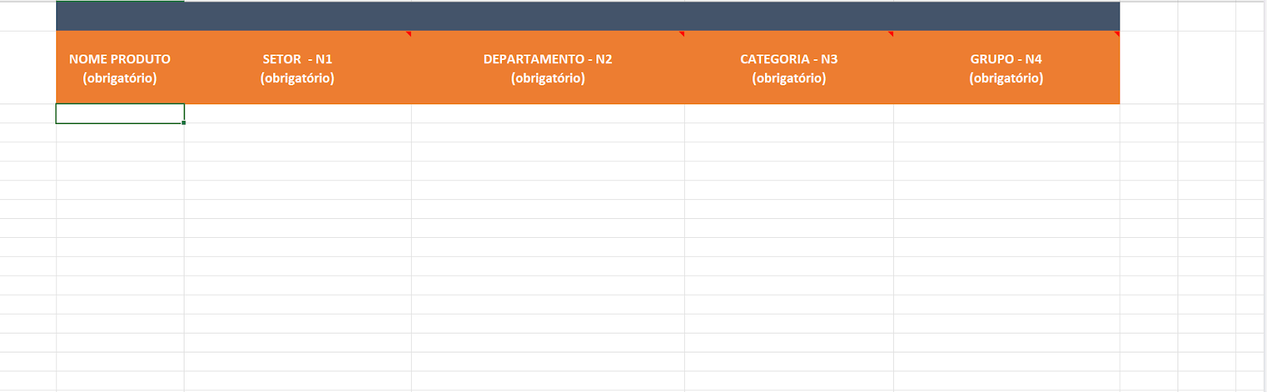Select first empty cell under SETOR - N1

(x=297, y=114)
